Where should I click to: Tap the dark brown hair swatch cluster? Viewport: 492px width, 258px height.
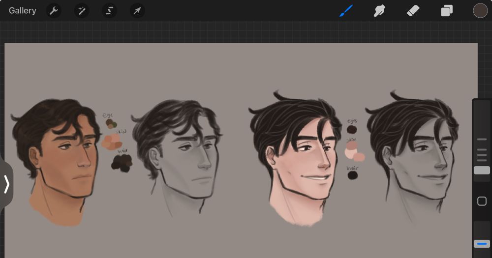click(122, 163)
